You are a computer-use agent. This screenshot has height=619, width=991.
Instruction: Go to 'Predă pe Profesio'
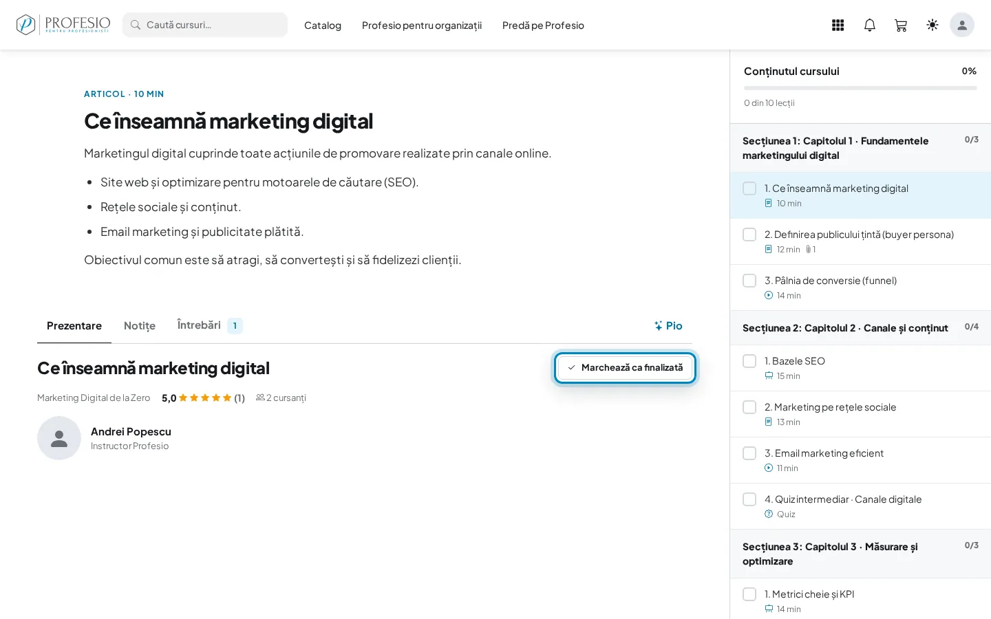(543, 25)
